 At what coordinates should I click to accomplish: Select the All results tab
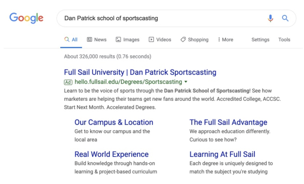pyautogui.click(x=71, y=40)
